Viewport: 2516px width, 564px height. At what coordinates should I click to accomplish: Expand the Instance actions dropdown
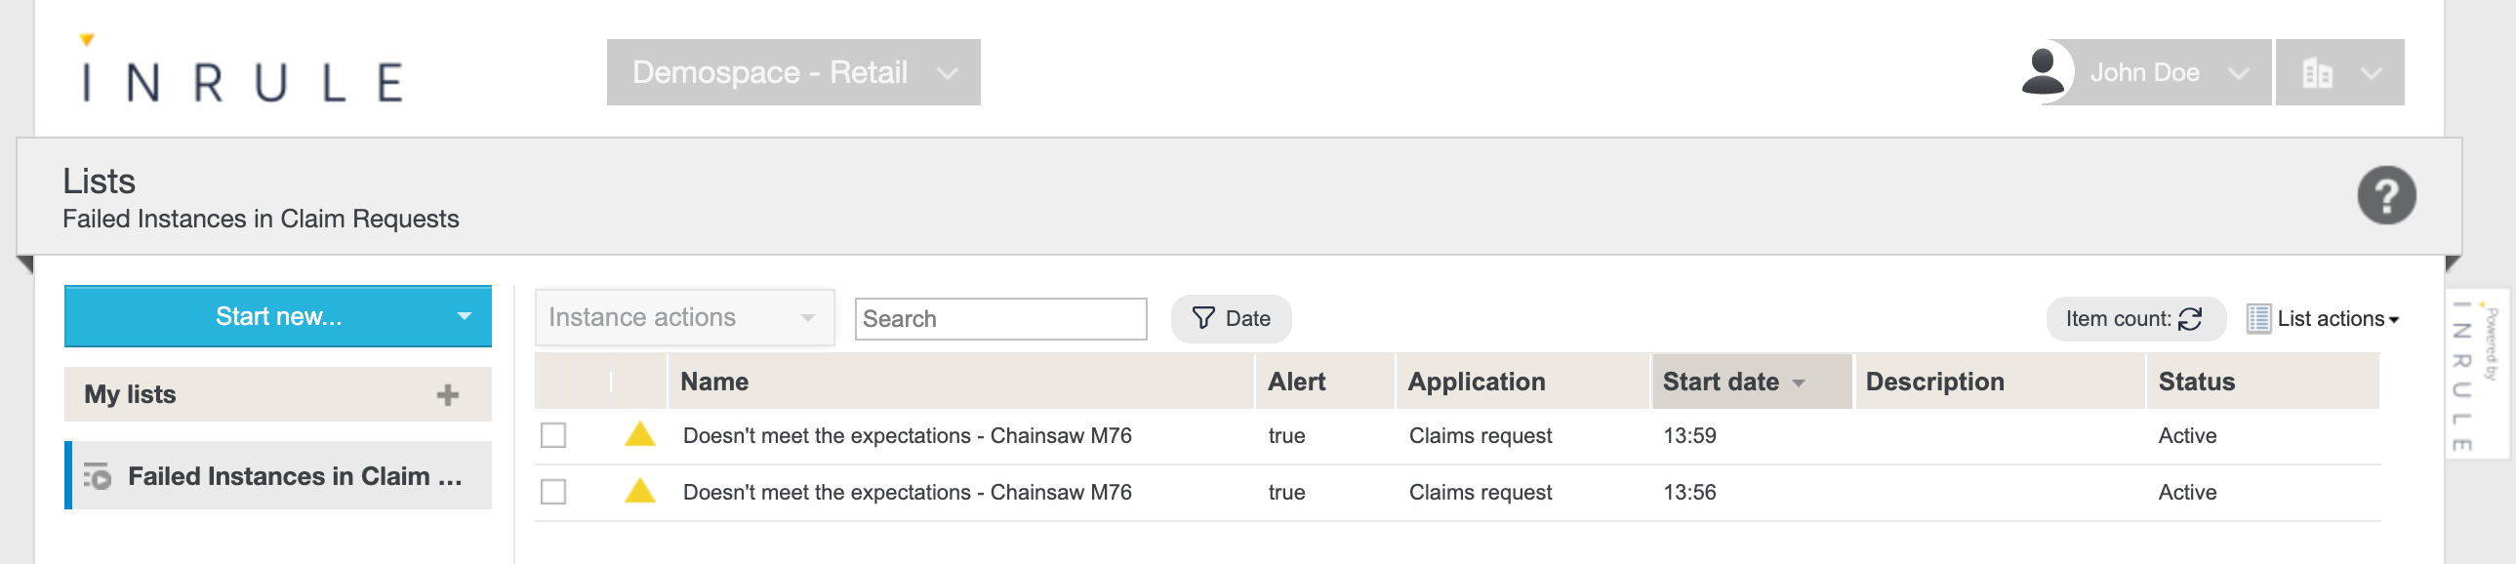(x=684, y=318)
